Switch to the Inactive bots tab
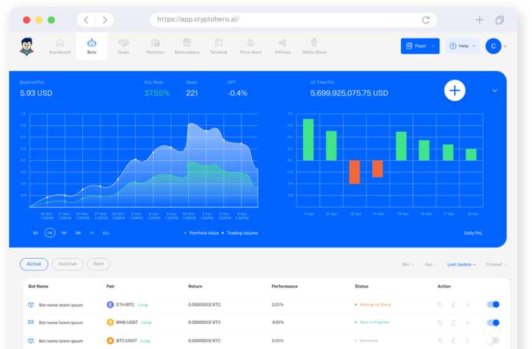The height and width of the screenshot is (349, 532). point(68,264)
